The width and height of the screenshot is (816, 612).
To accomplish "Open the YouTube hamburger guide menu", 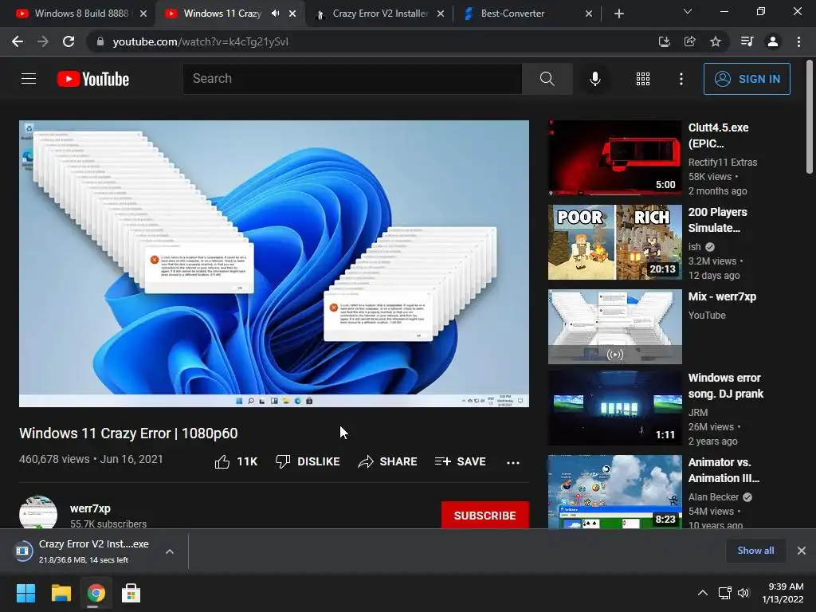I will [x=29, y=79].
